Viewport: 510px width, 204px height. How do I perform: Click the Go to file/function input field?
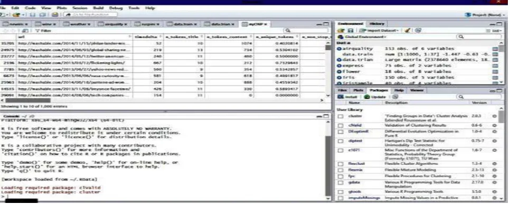pos(90,15)
